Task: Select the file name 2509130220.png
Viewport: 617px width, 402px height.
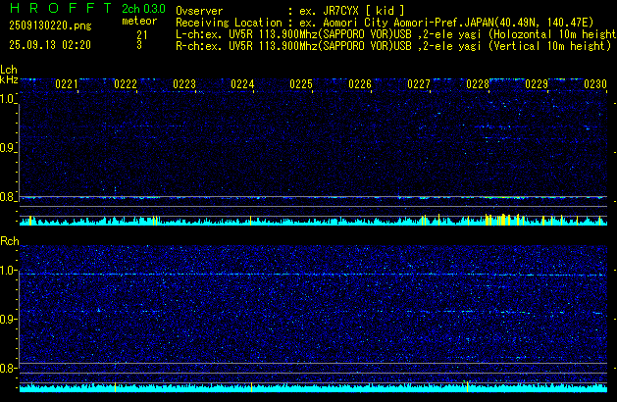Action: point(50,25)
